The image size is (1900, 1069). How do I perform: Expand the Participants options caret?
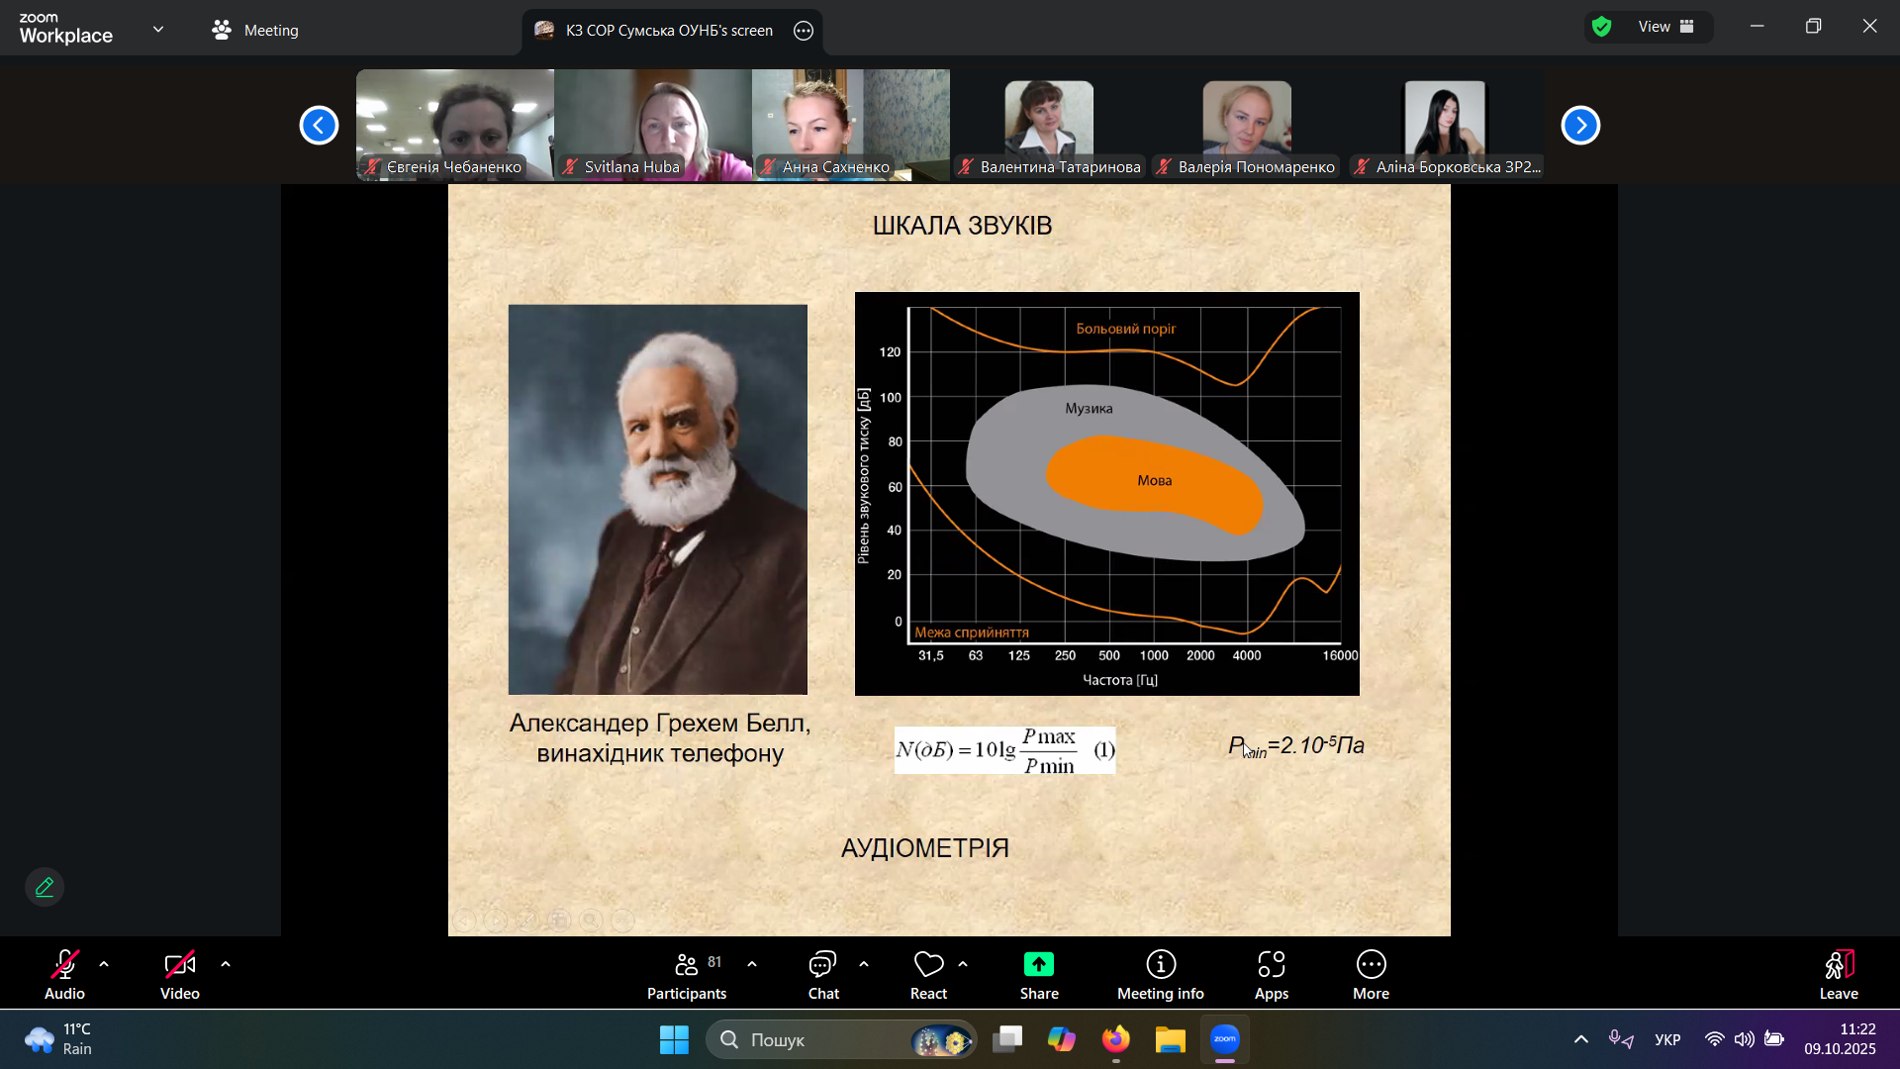[752, 964]
